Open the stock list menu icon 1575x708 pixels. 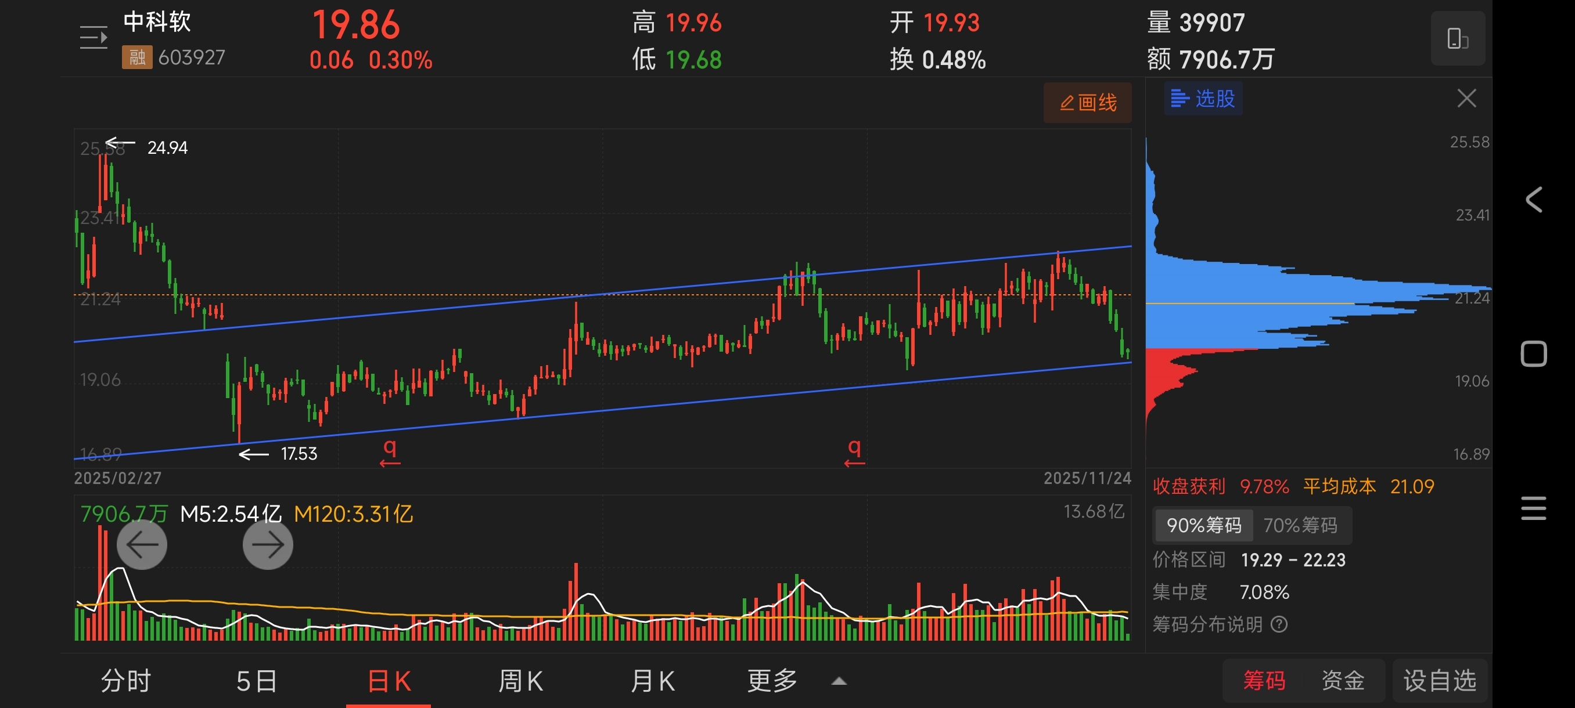coord(94,38)
